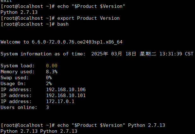This screenshot has width=195, height=134.
Task: Click the IP address 192.168.10.106
Action: 66,90
